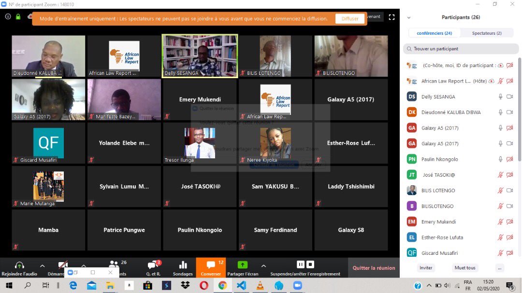Click the meeting information circle icon
Screen dimensions: 522x293
click(8, 16)
